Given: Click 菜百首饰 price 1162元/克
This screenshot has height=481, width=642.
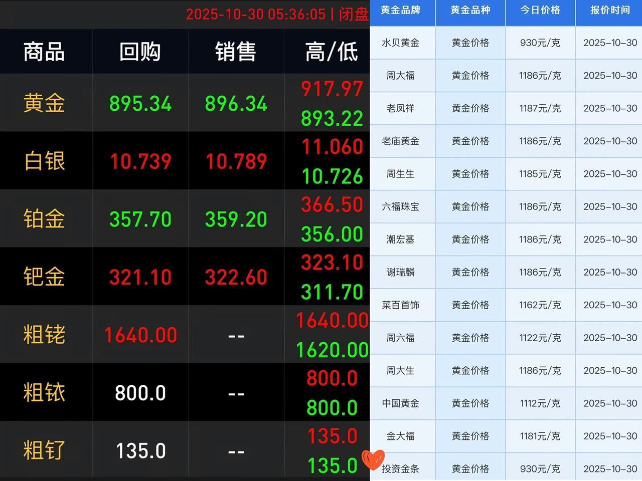Looking at the screenshot, I should [x=540, y=305].
